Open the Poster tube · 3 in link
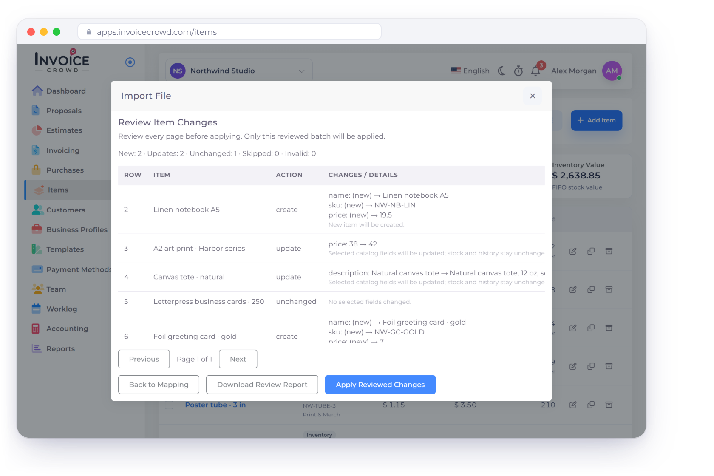The image size is (714, 476). tap(215, 405)
